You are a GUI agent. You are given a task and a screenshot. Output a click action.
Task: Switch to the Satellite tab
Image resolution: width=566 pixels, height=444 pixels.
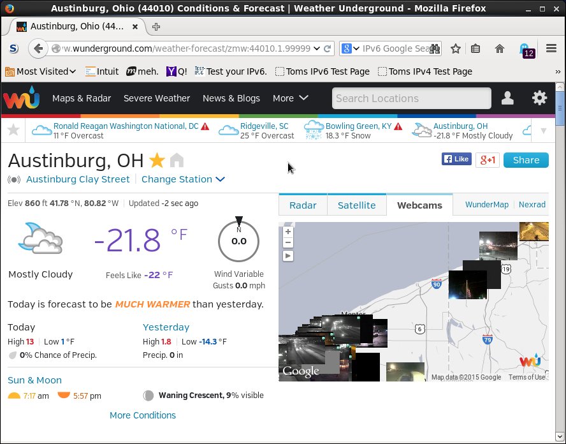[356, 205]
